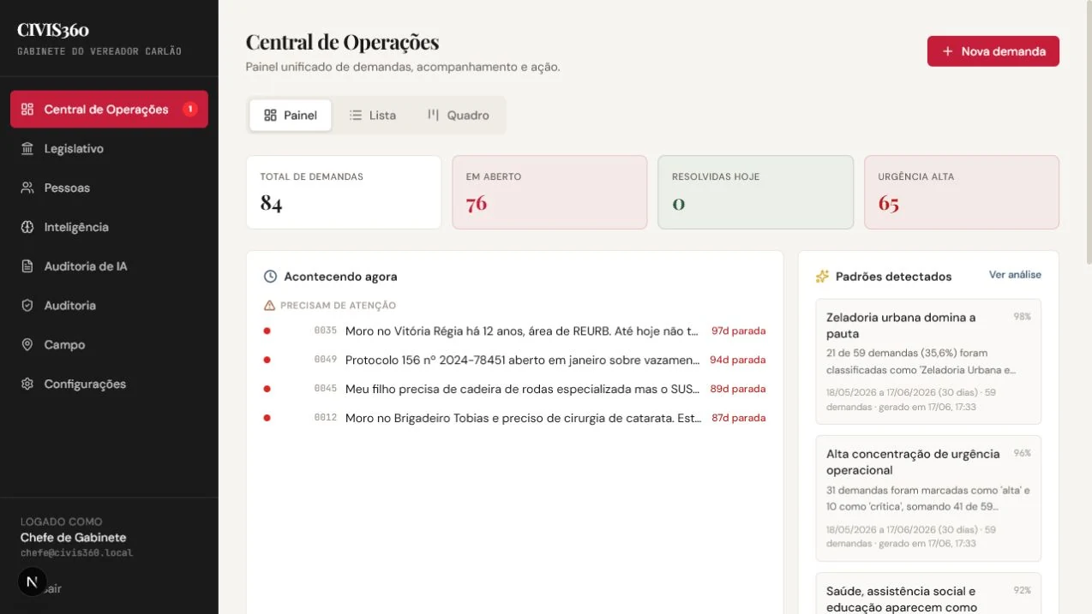Open the Ver análise link
The width and height of the screenshot is (1092, 614).
tap(1015, 275)
